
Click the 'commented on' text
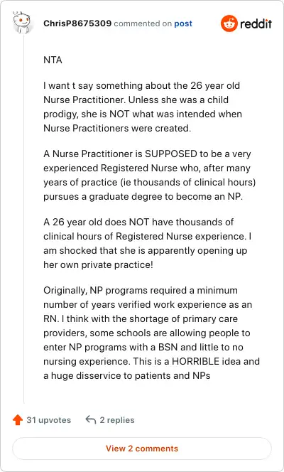point(143,23)
